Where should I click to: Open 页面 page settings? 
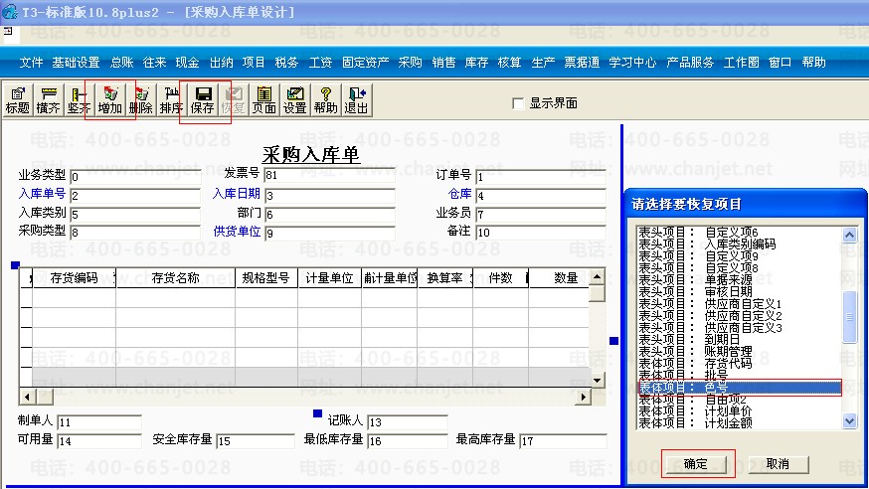263,100
